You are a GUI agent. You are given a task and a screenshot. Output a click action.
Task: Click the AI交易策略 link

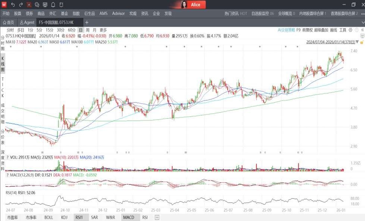(286, 30)
